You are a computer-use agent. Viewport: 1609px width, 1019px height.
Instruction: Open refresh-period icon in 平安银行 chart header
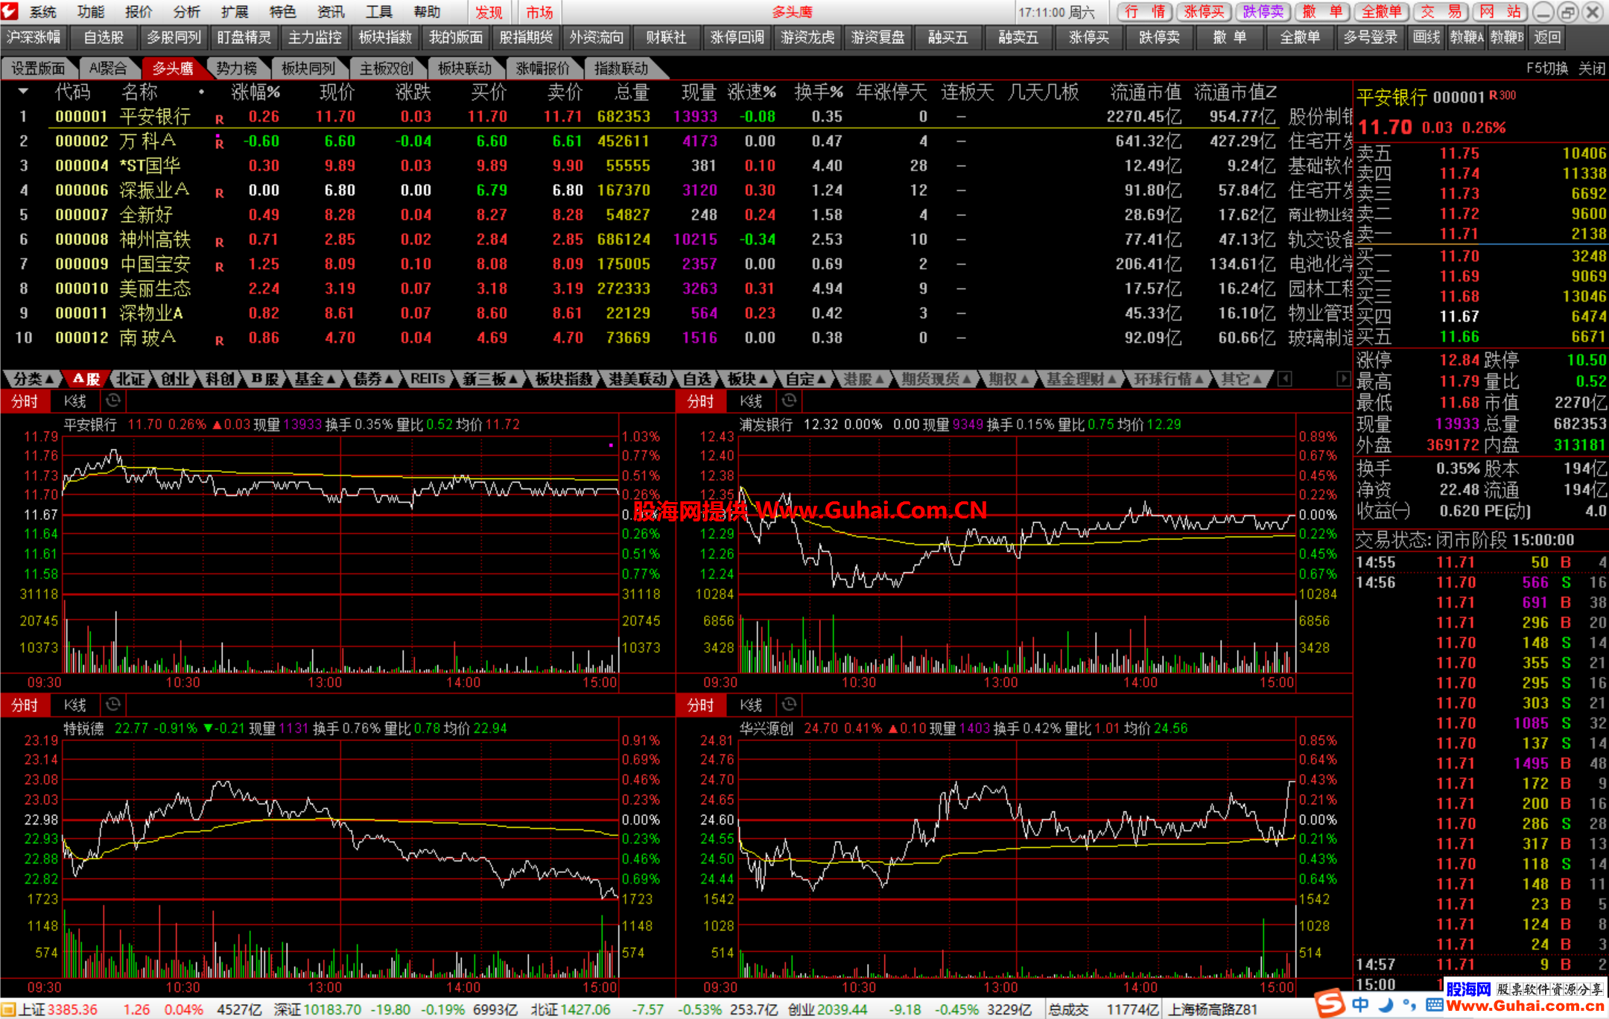click(x=113, y=401)
